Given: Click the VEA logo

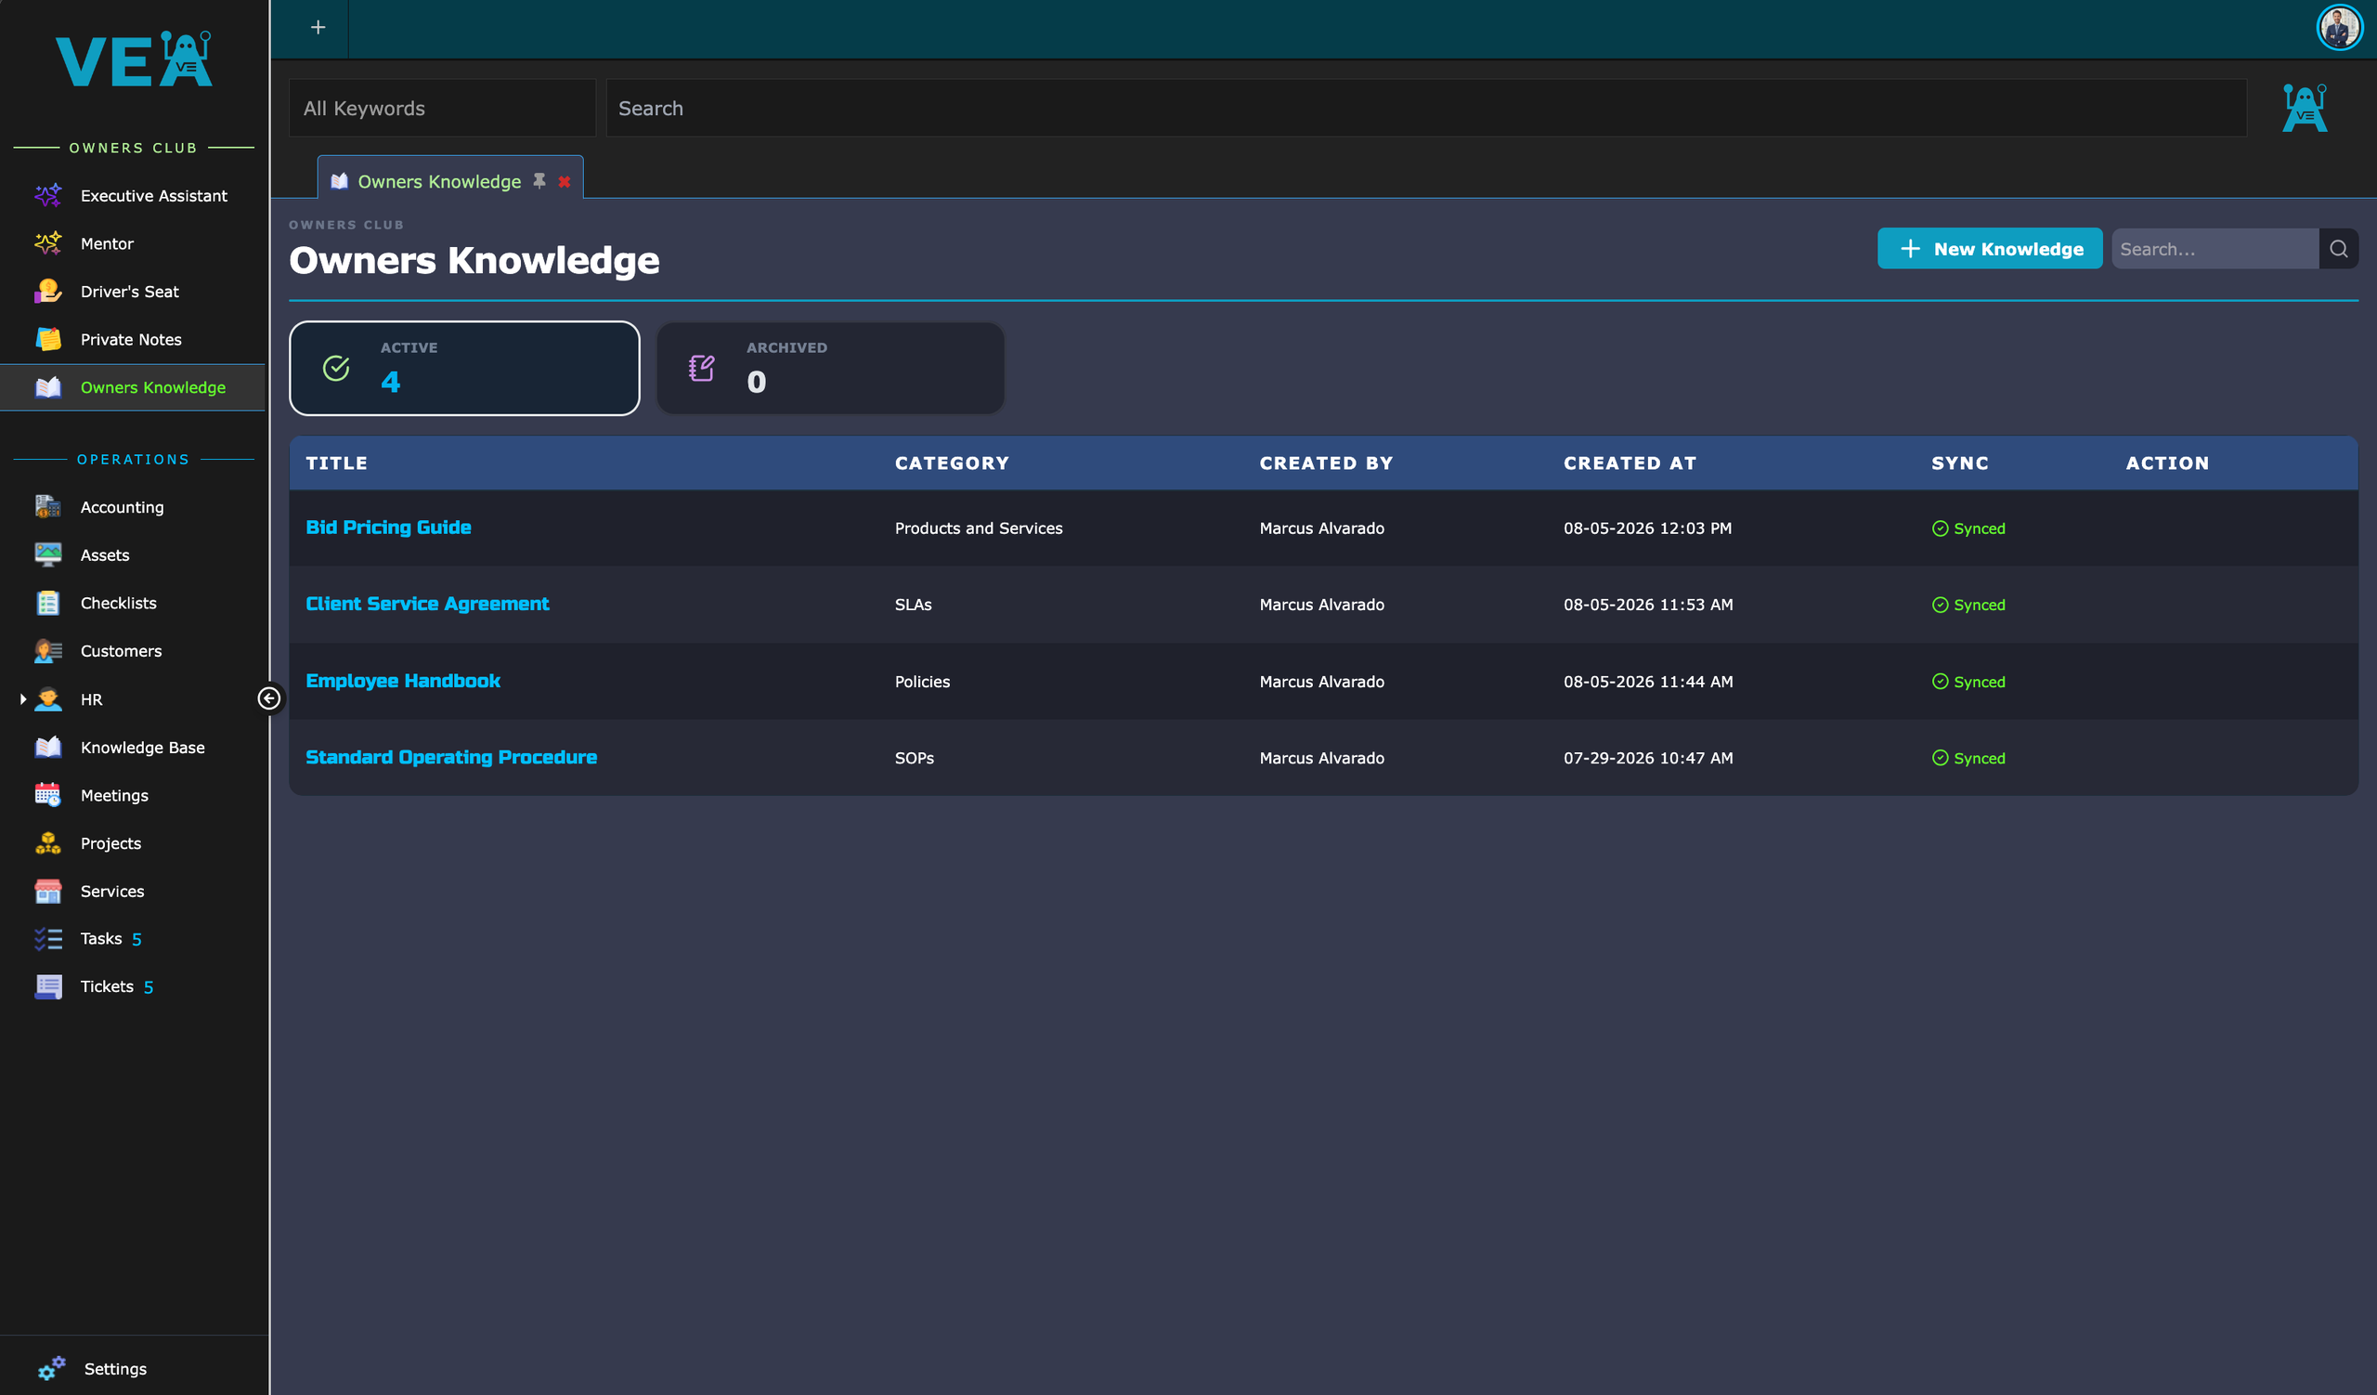Looking at the screenshot, I should [133, 60].
